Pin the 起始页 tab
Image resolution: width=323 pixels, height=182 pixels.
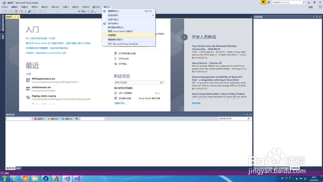click(15, 17)
